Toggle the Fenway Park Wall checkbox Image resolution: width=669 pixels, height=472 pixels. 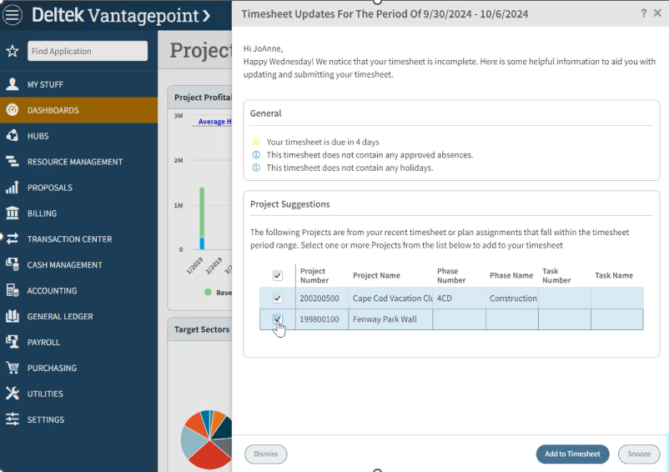(278, 319)
